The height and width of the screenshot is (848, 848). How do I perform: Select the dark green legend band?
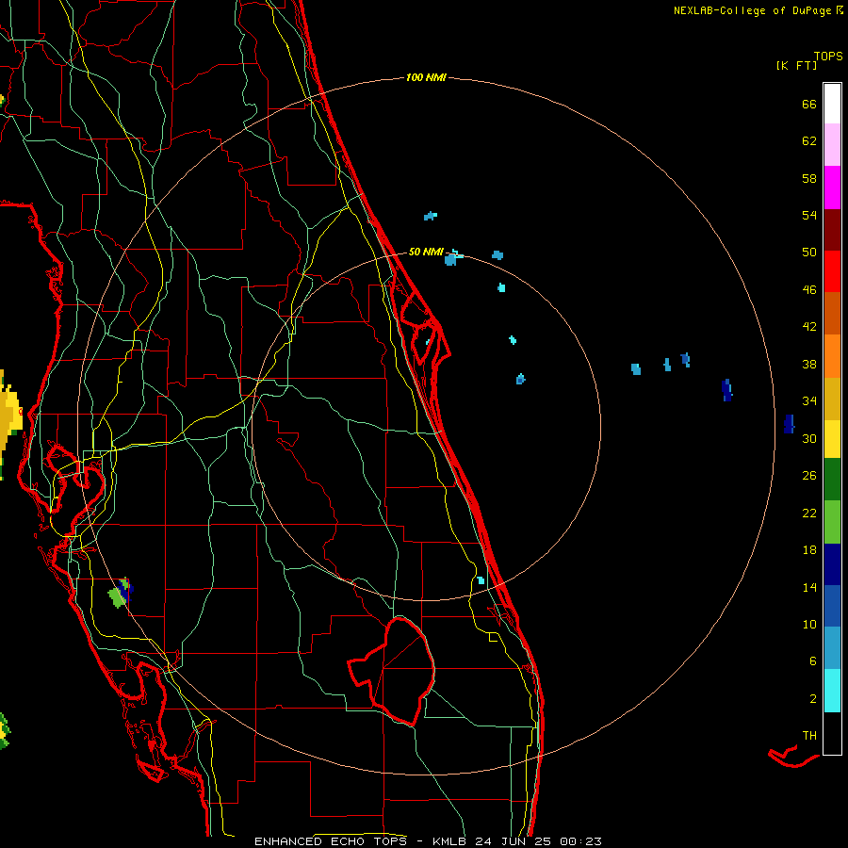[x=832, y=480]
